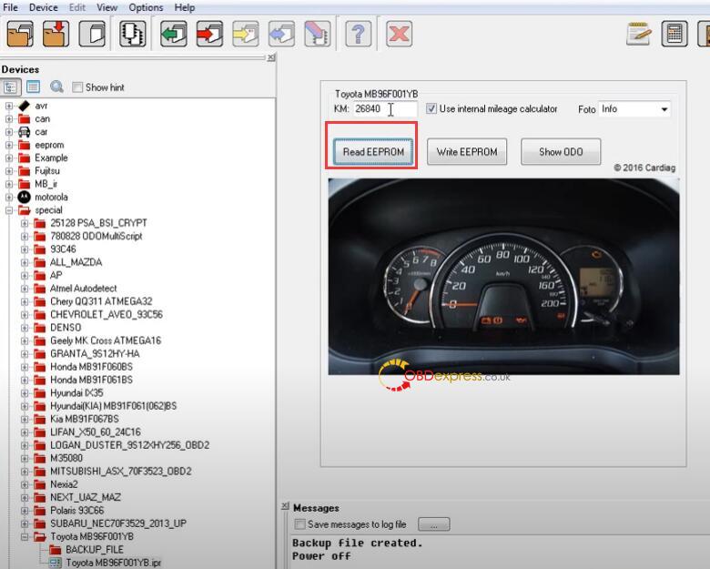Click the Show ODO button

[x=561, y=152]
